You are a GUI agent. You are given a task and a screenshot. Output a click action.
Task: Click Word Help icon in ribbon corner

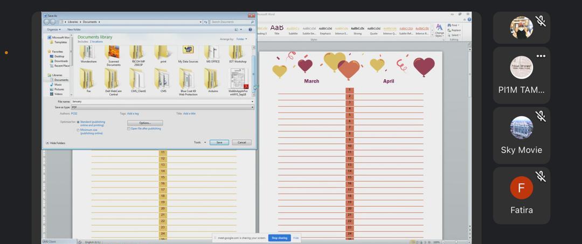pyautogui.click(x=469, y=19)
